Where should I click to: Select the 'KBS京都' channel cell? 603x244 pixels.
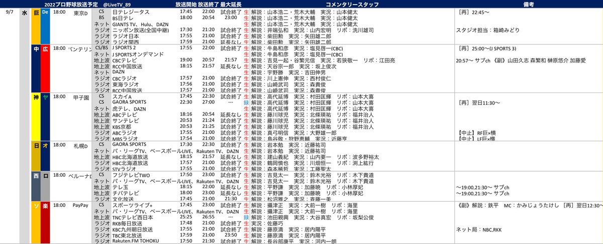pyautogui.click(x=122, y=127)
